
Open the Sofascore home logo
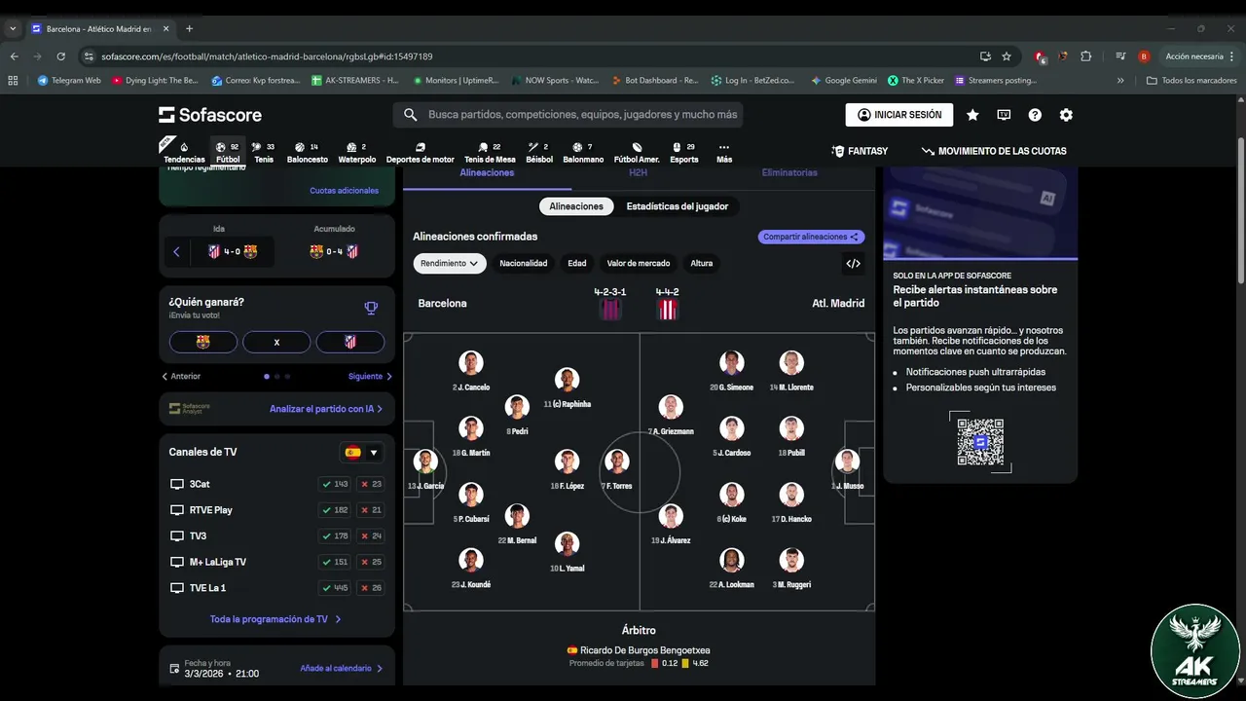click(210, 115)
